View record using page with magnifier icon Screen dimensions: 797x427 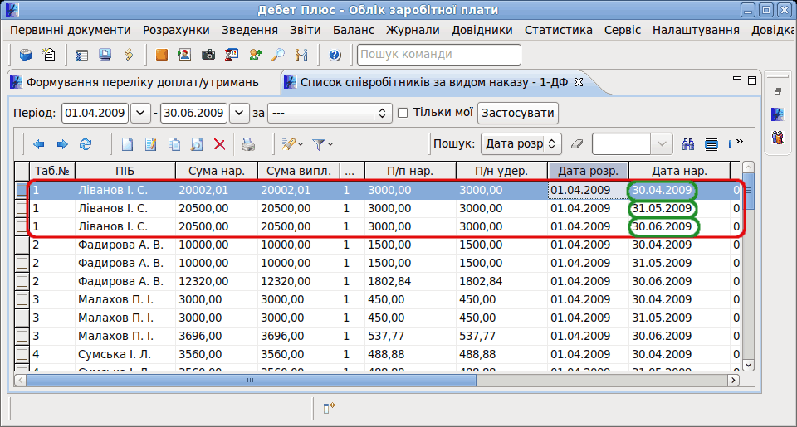point(197,145)
